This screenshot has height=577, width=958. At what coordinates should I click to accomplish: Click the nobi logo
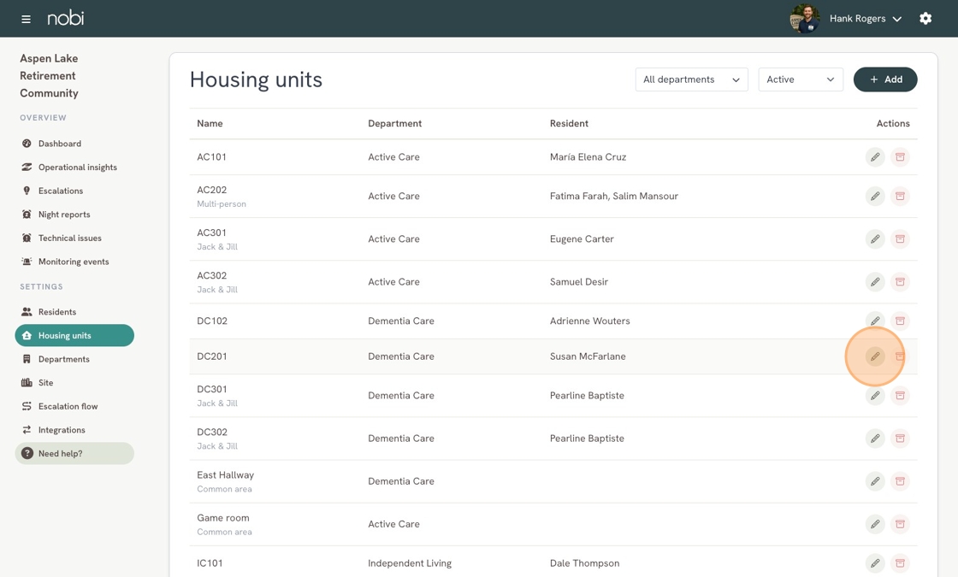[66, 18]
